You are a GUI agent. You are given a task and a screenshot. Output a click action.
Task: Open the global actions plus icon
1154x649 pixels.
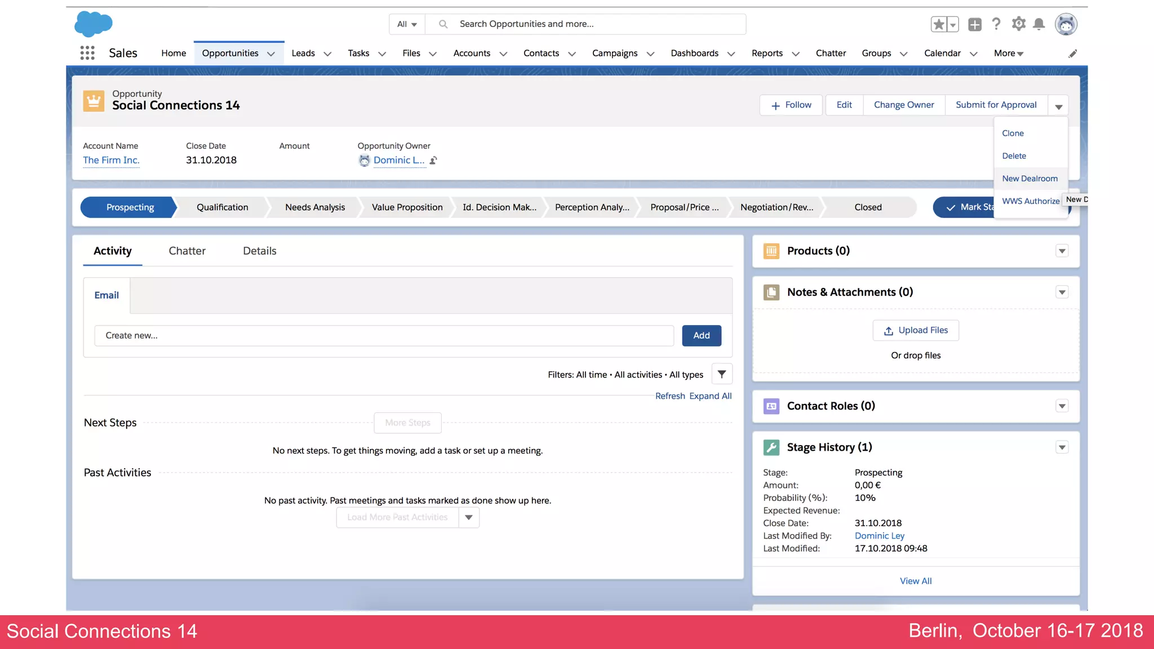(x=975, y=24)
